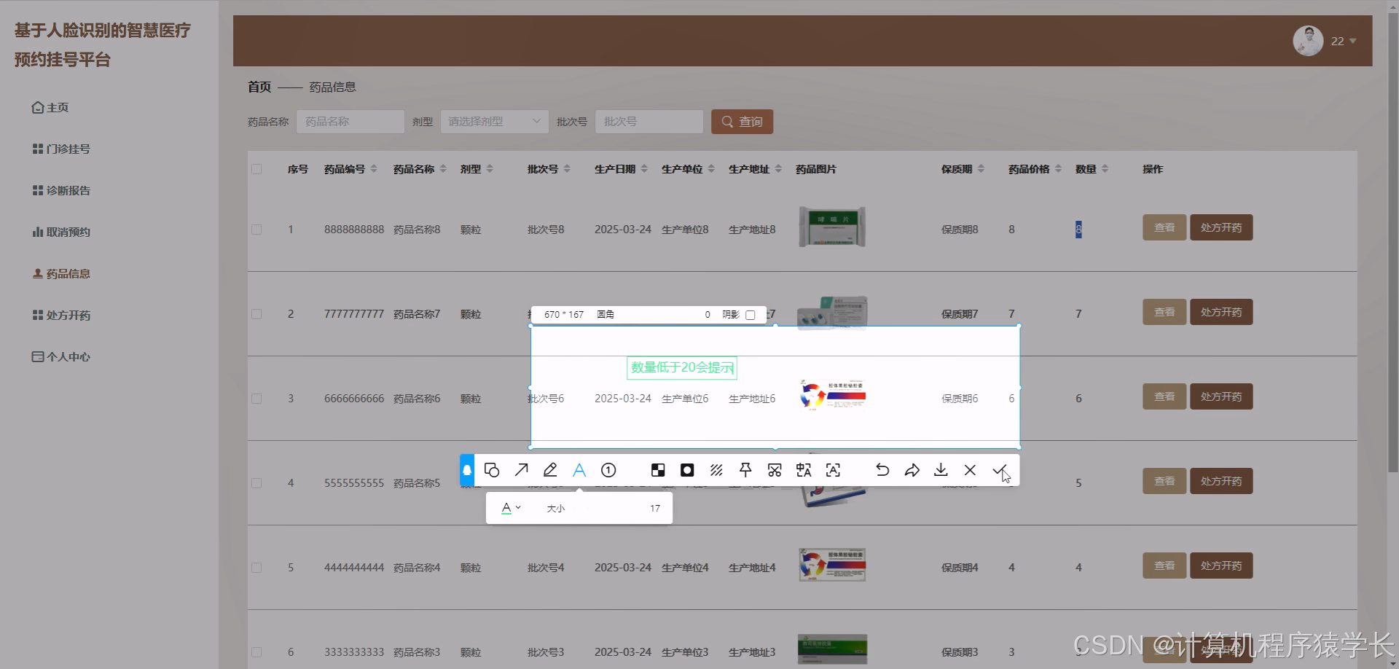Cancel the screenshot with X icon
The width and height of the screenshot is (1399, 669).
point(970,470)
